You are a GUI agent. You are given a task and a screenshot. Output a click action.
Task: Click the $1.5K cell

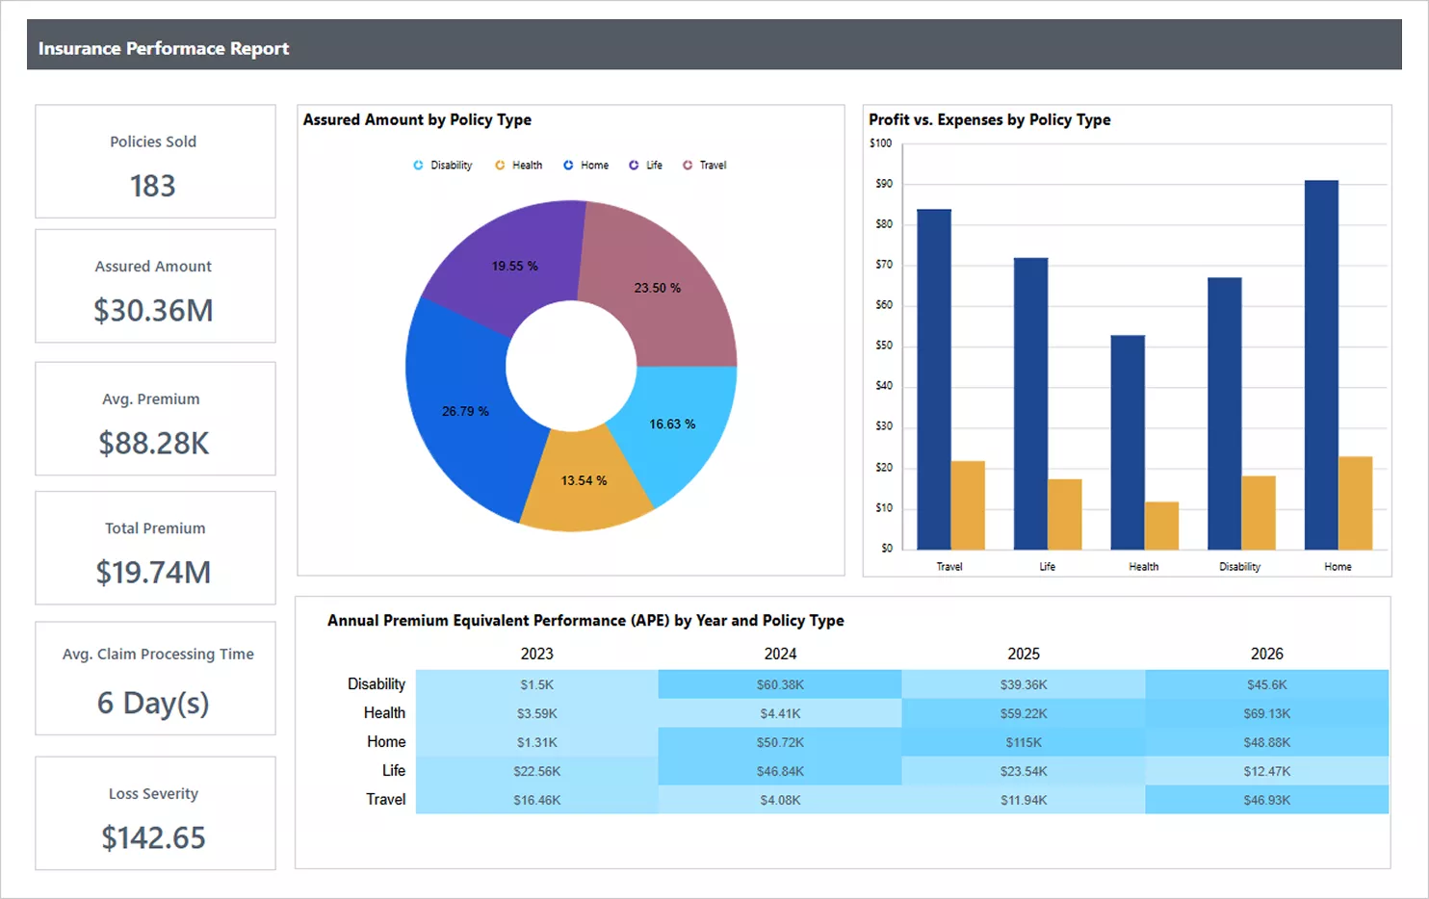point(537,684)
